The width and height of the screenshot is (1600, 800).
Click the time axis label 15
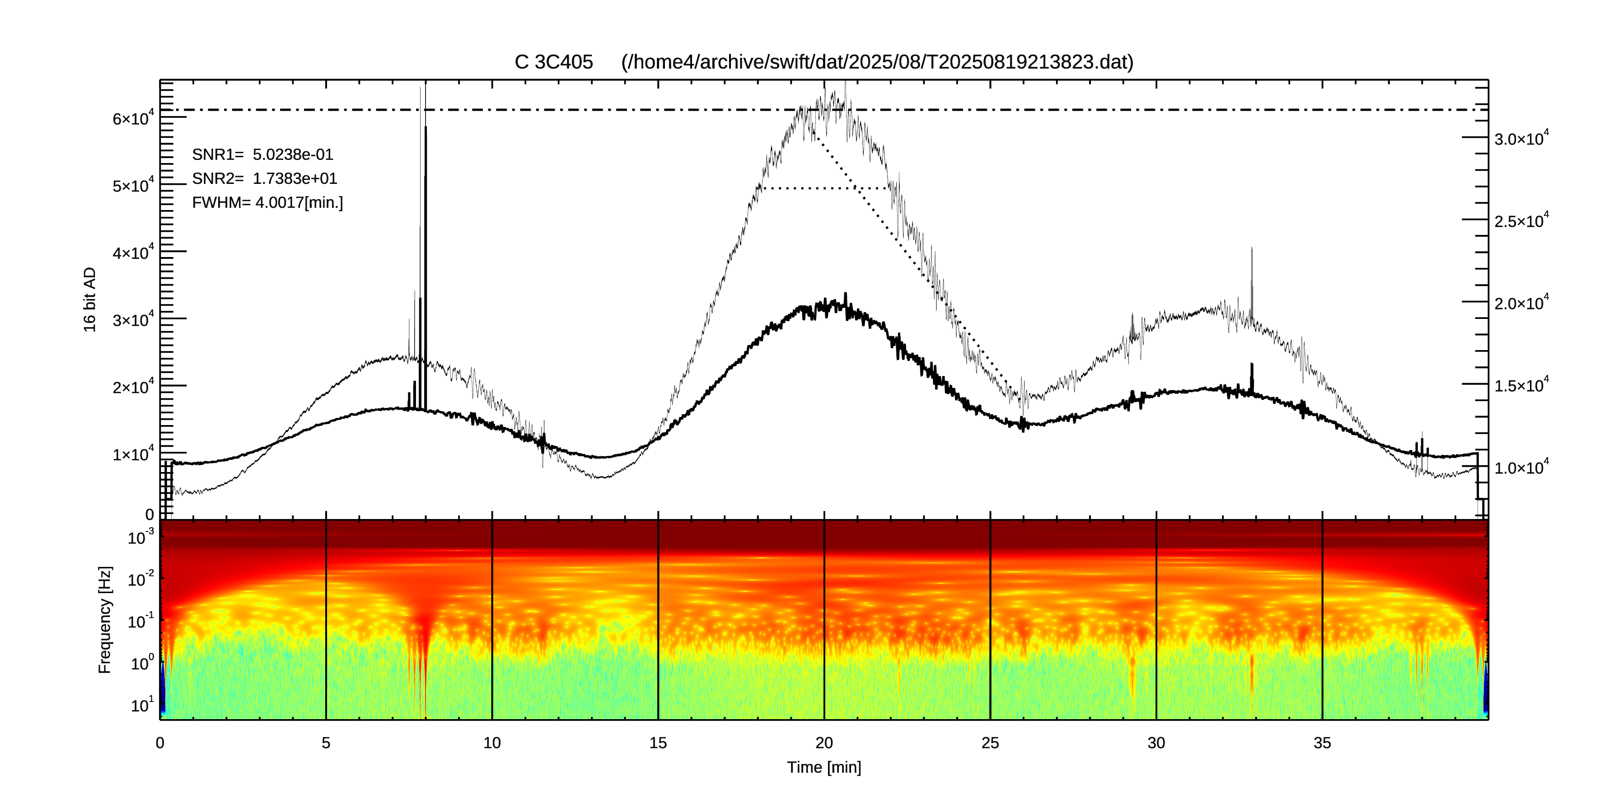coord(658,743)
